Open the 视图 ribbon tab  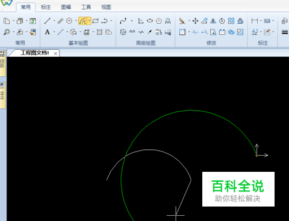[x=106, y=7]
